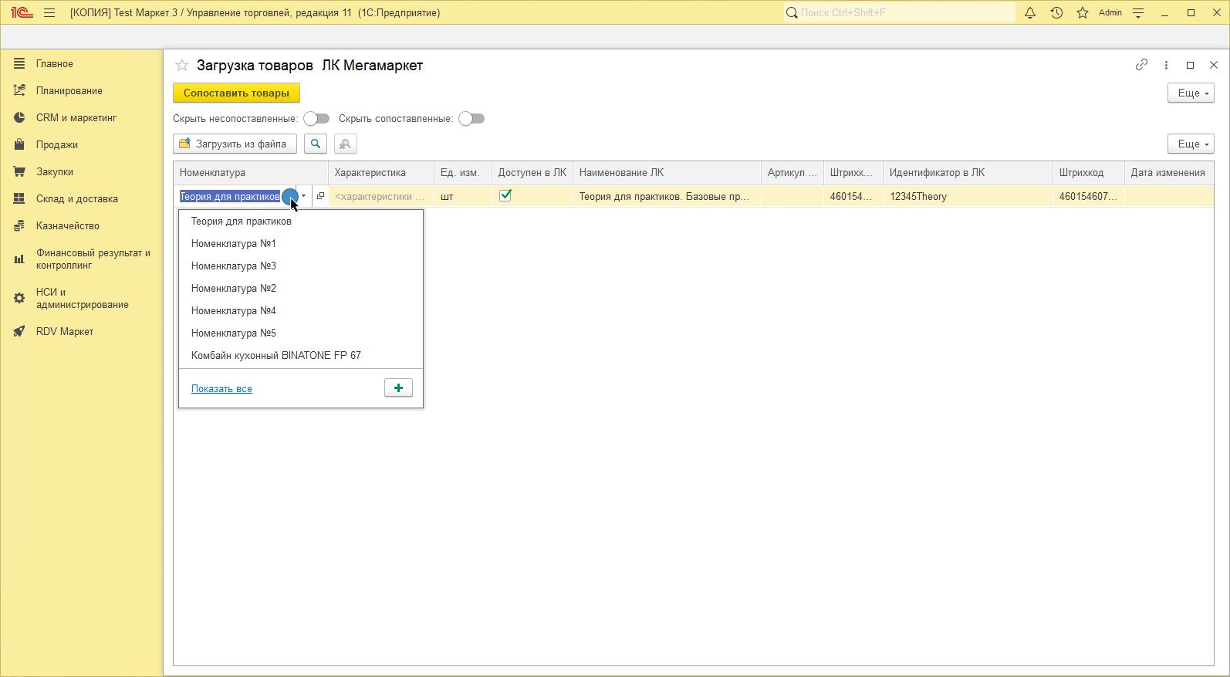Screen dimensions: 1230x677
Task: Get link to this form icon
Action: click(1141, 65)
